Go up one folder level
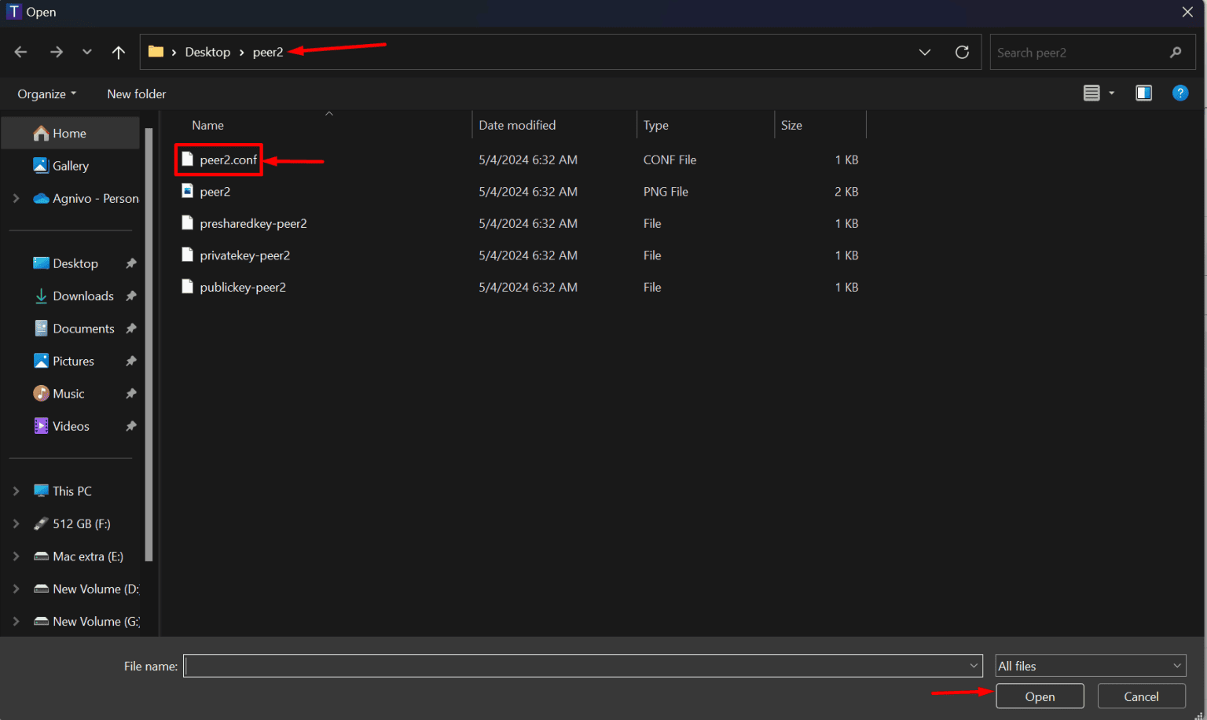The width and height of the screenshot is (1207, 720). (x=118, y=52)
